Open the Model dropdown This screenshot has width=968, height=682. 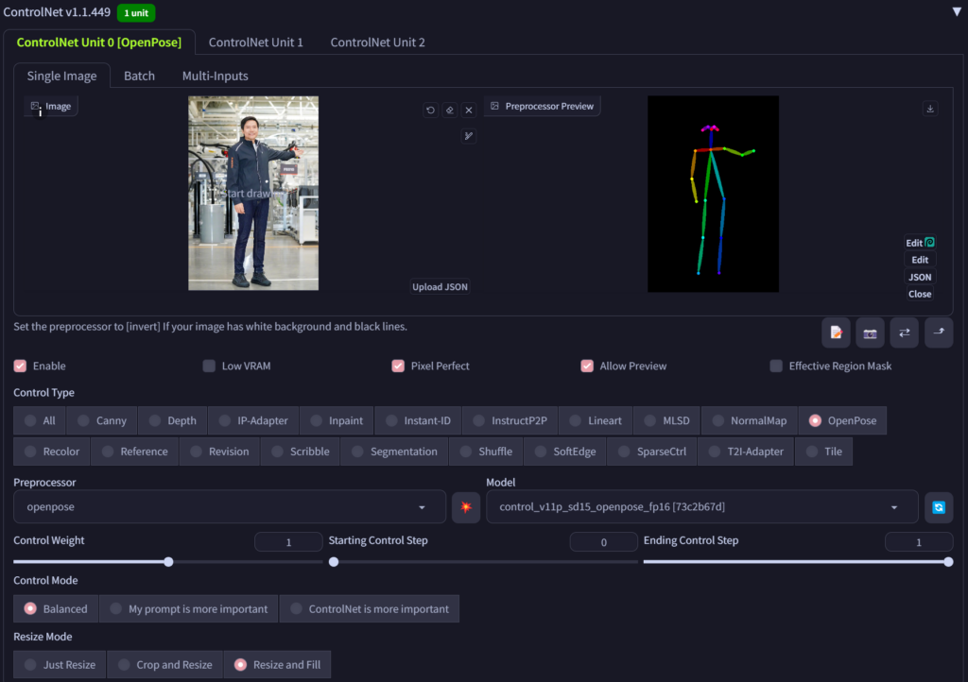pyautogui.click(x=701, y=507)
